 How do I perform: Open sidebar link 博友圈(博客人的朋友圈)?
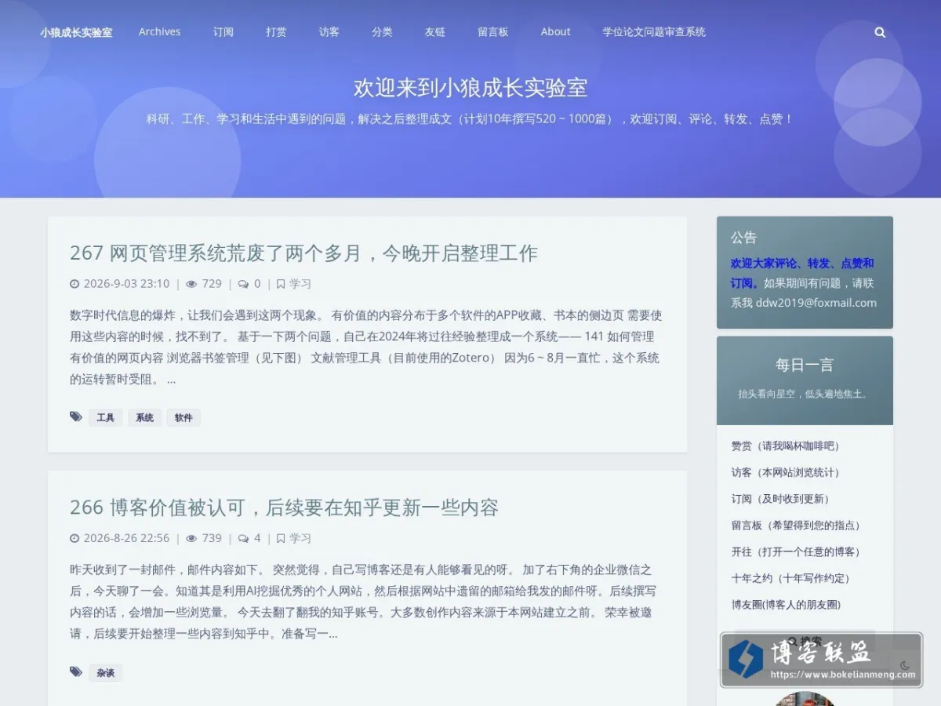(x=786, y=605)
